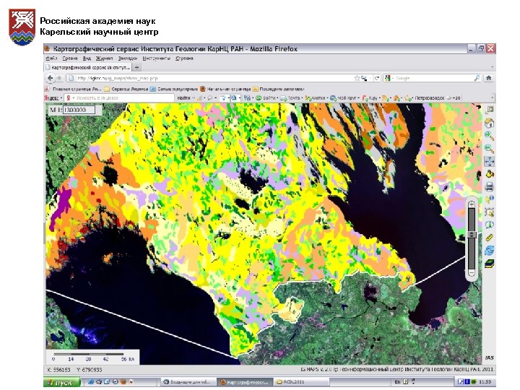The width and height of the screenshot is (520, 390).
Task: Open the Самые популярные bookmark
Action: point(174,89)
